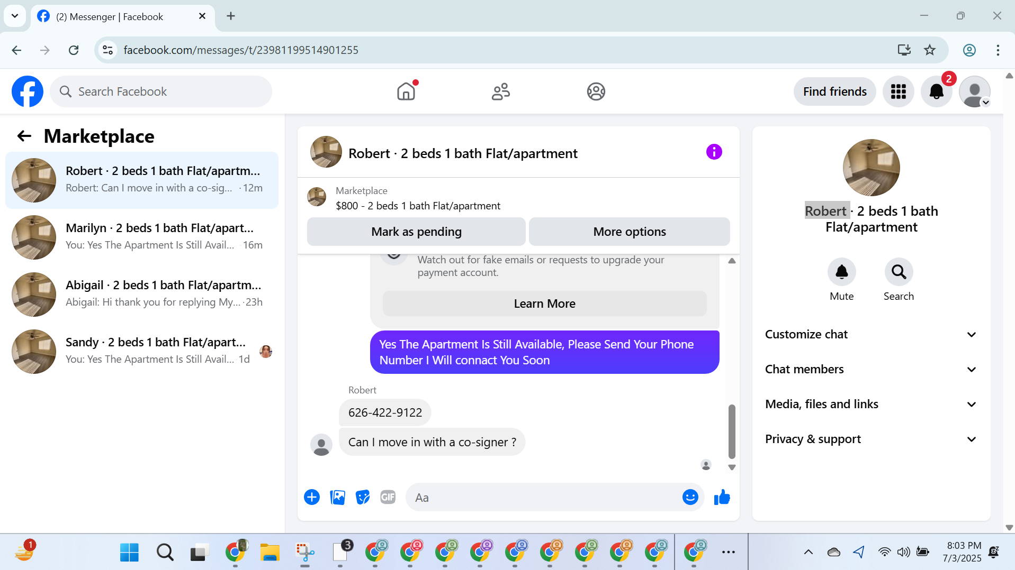1015x570 pixels.
Task: Open the account profile picture menu
Action: click(x=975, y=91)
